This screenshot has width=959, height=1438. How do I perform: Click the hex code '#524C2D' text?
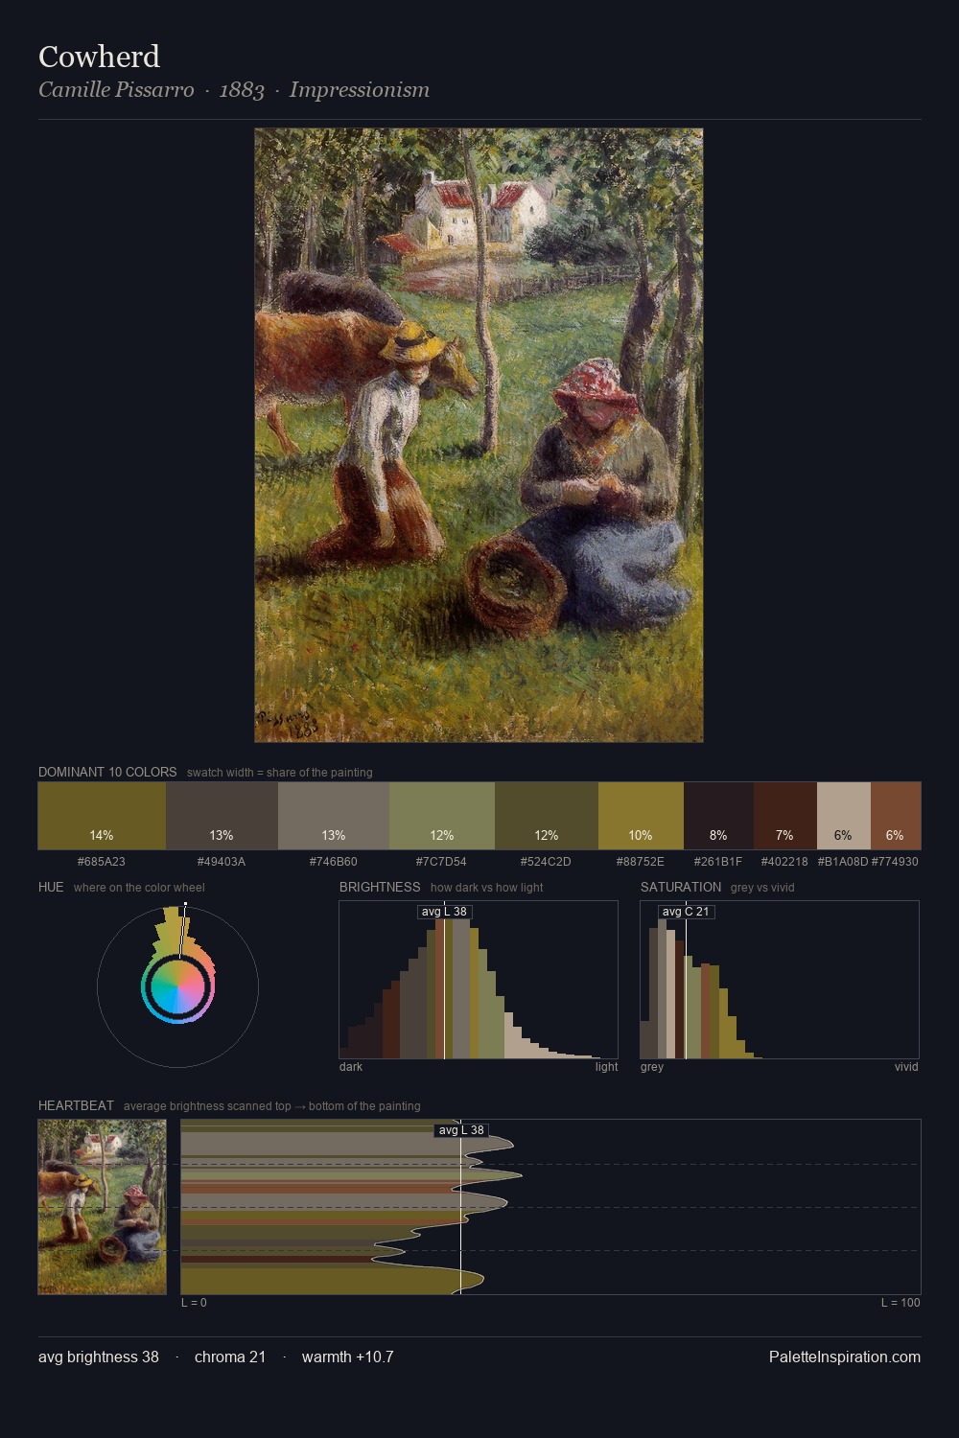point(547,862)
